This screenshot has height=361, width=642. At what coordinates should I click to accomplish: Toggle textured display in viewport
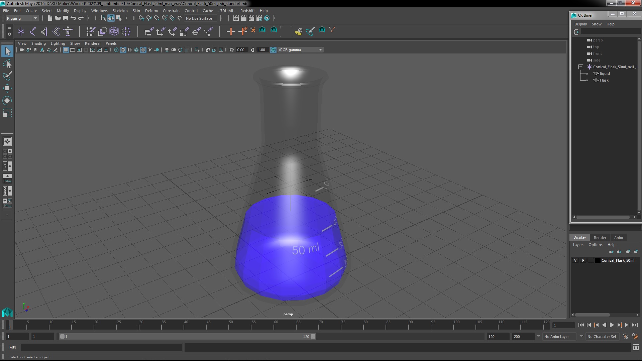[143, 50]
